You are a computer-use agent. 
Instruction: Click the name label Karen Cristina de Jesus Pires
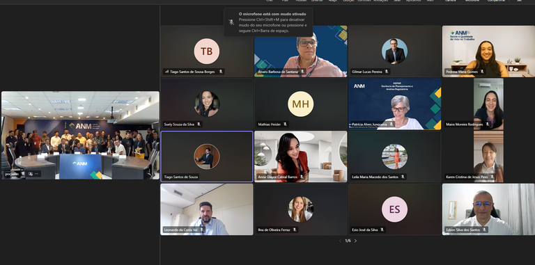(467, 177)
